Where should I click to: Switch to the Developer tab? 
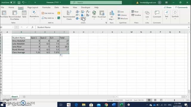(86, 7)
